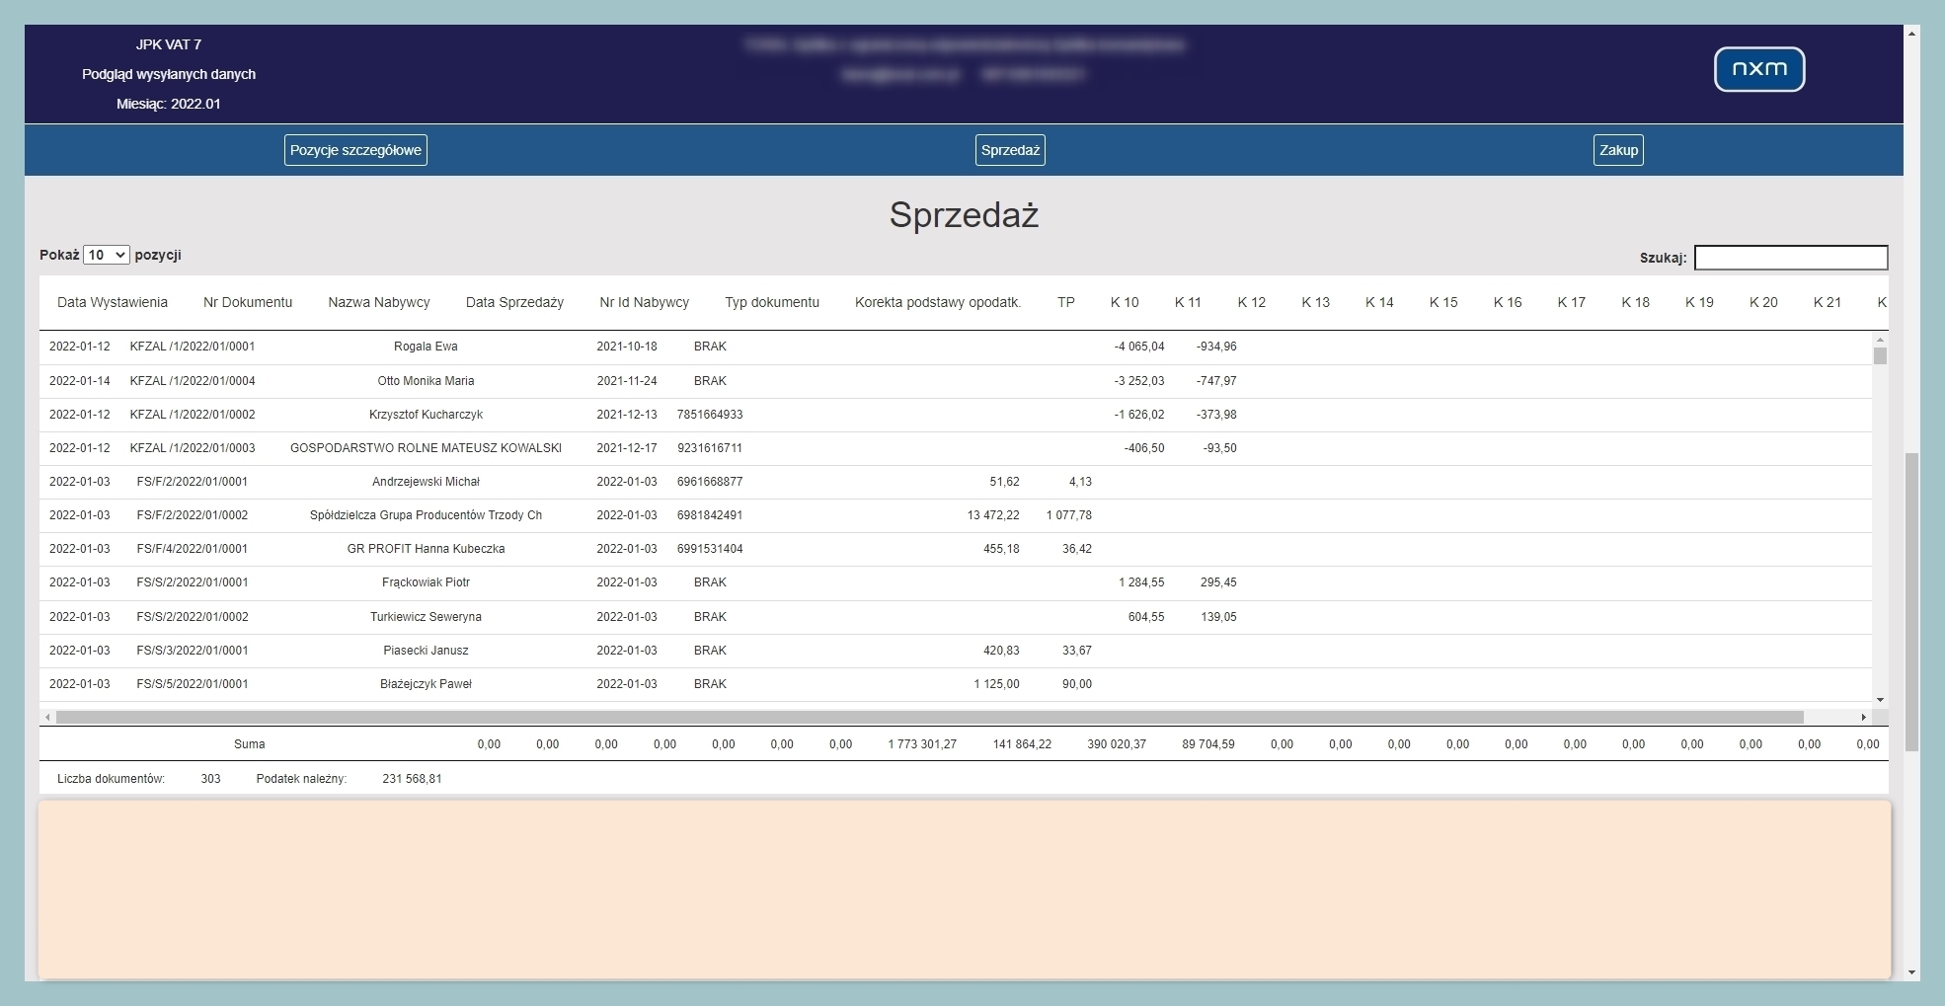Sort by Nr Dokumentu column header
Image resolution: width=1945 pixels, height=1006 pixels.
pos(248,302)
